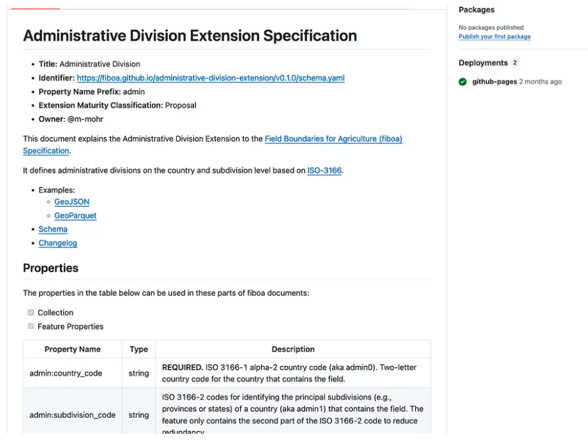Click the Property Name column header
Screen dimensions: 588x441
(72, 350)
